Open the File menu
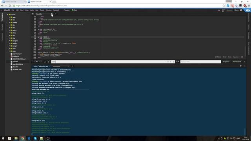Viewport: 251px width, 141px height. click(13, 10)
